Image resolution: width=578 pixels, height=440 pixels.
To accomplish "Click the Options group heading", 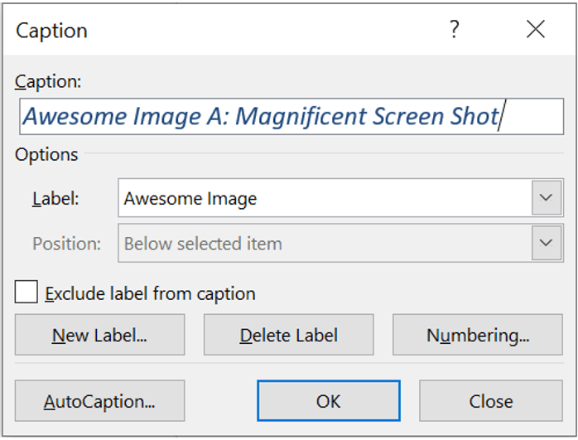I will (46, 155).
